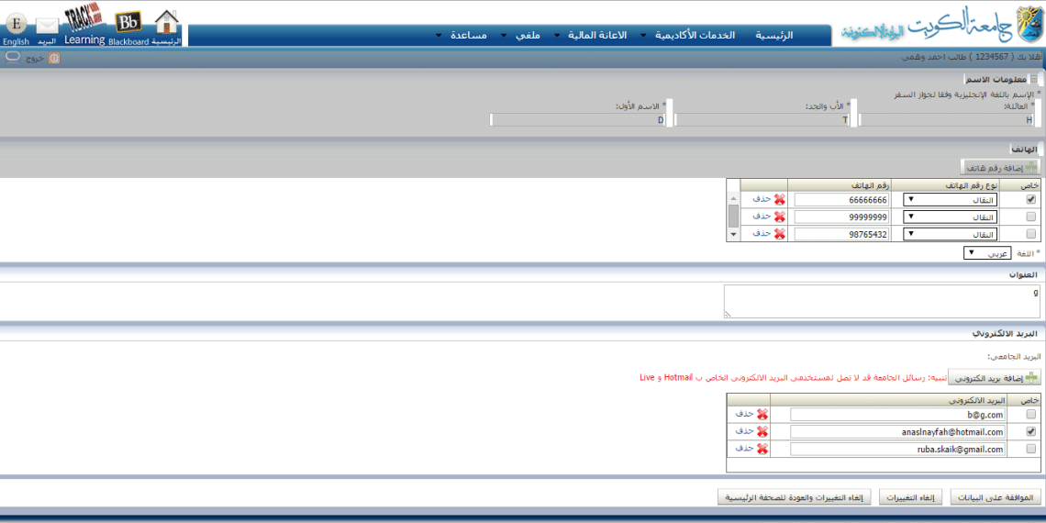
Task: Delete phone number 66666666 red X
Action: tap(779, 199)
